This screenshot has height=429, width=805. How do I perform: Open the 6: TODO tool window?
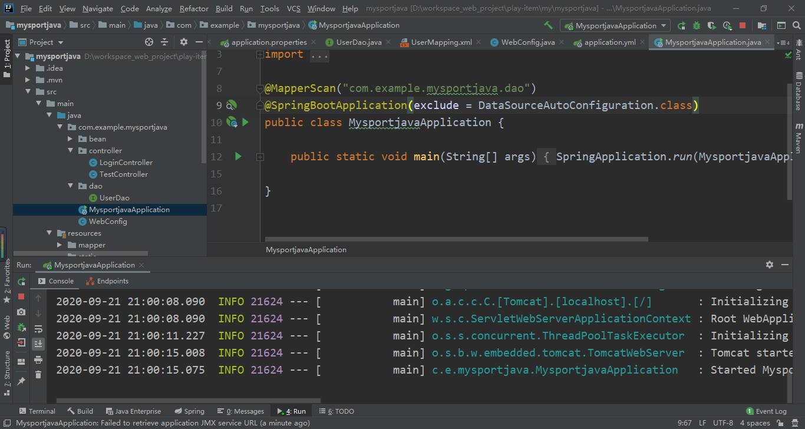point(336,411)
